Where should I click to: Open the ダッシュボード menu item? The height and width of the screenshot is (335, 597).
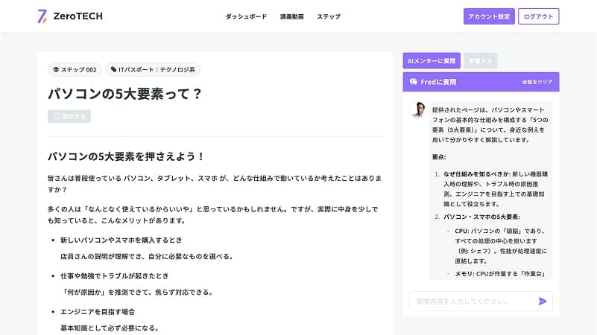point(246,16)
